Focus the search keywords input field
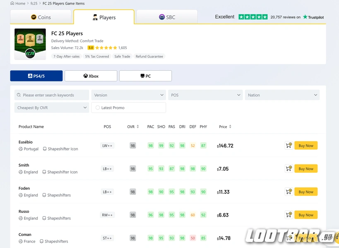 point(52,95)
